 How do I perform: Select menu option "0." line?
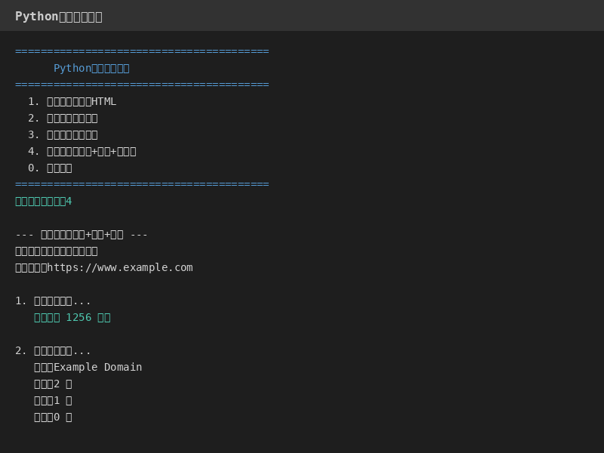click(x=50, y=168)
